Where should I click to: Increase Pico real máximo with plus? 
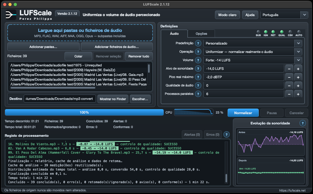298,77
